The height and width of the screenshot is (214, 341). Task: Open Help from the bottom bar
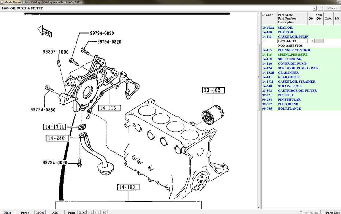coord(8,212)
